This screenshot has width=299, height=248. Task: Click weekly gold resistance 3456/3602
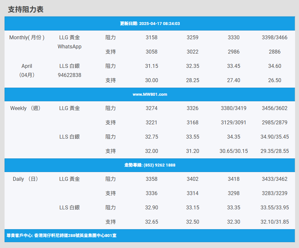pos(275,108)
